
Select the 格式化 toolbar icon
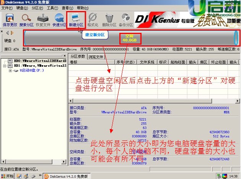pos(93,20)
